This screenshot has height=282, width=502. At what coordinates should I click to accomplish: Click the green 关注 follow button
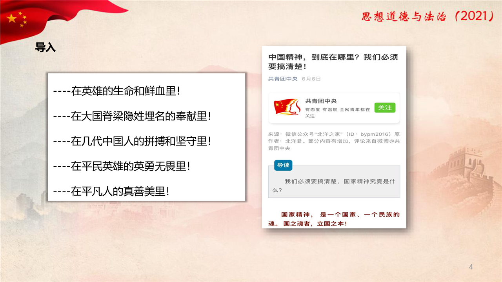pyautogui.click(x=385, y=107)
